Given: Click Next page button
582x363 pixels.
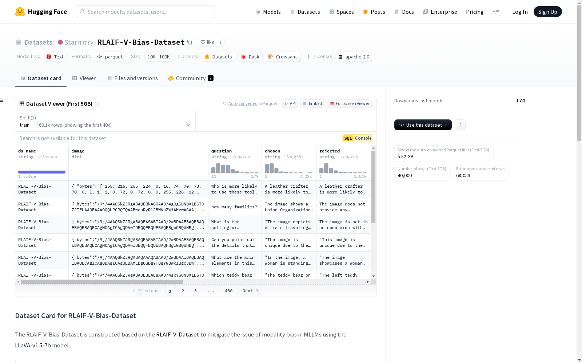Looking at the screenshot, I should pos(251,291).
